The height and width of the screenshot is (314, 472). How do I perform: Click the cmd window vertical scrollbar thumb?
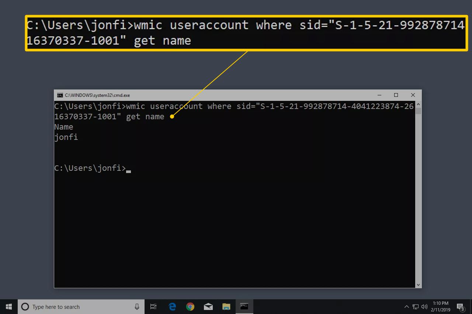click(418, 110)
